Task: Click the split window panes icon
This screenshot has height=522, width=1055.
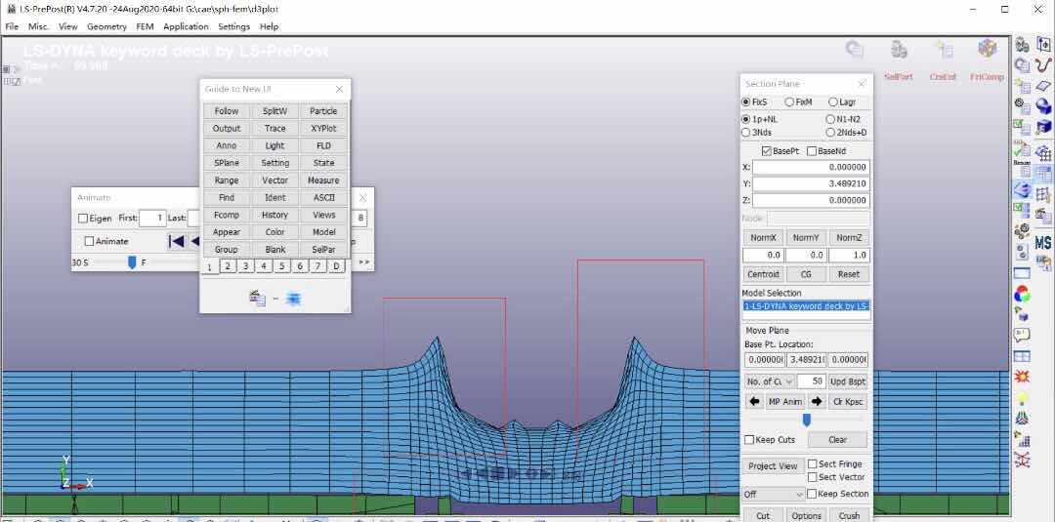Action: [1022, 356]
